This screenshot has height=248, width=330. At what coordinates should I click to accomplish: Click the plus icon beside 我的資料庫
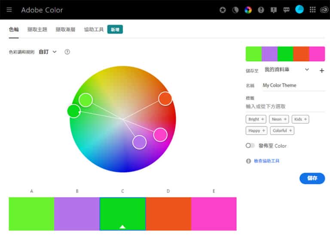[x=322, y=71]
